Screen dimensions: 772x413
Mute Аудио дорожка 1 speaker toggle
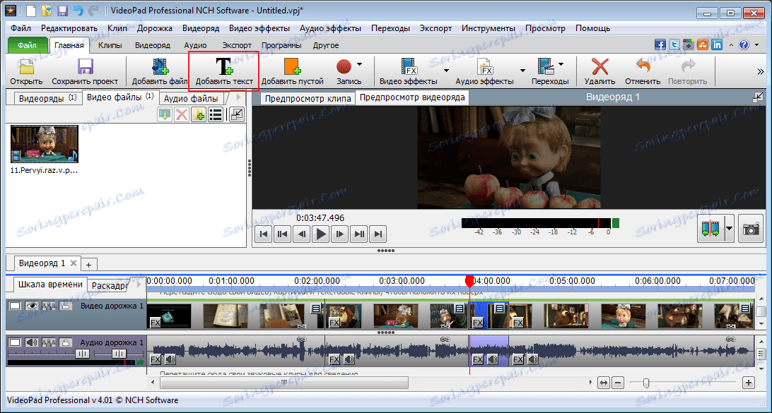(32, 342)
